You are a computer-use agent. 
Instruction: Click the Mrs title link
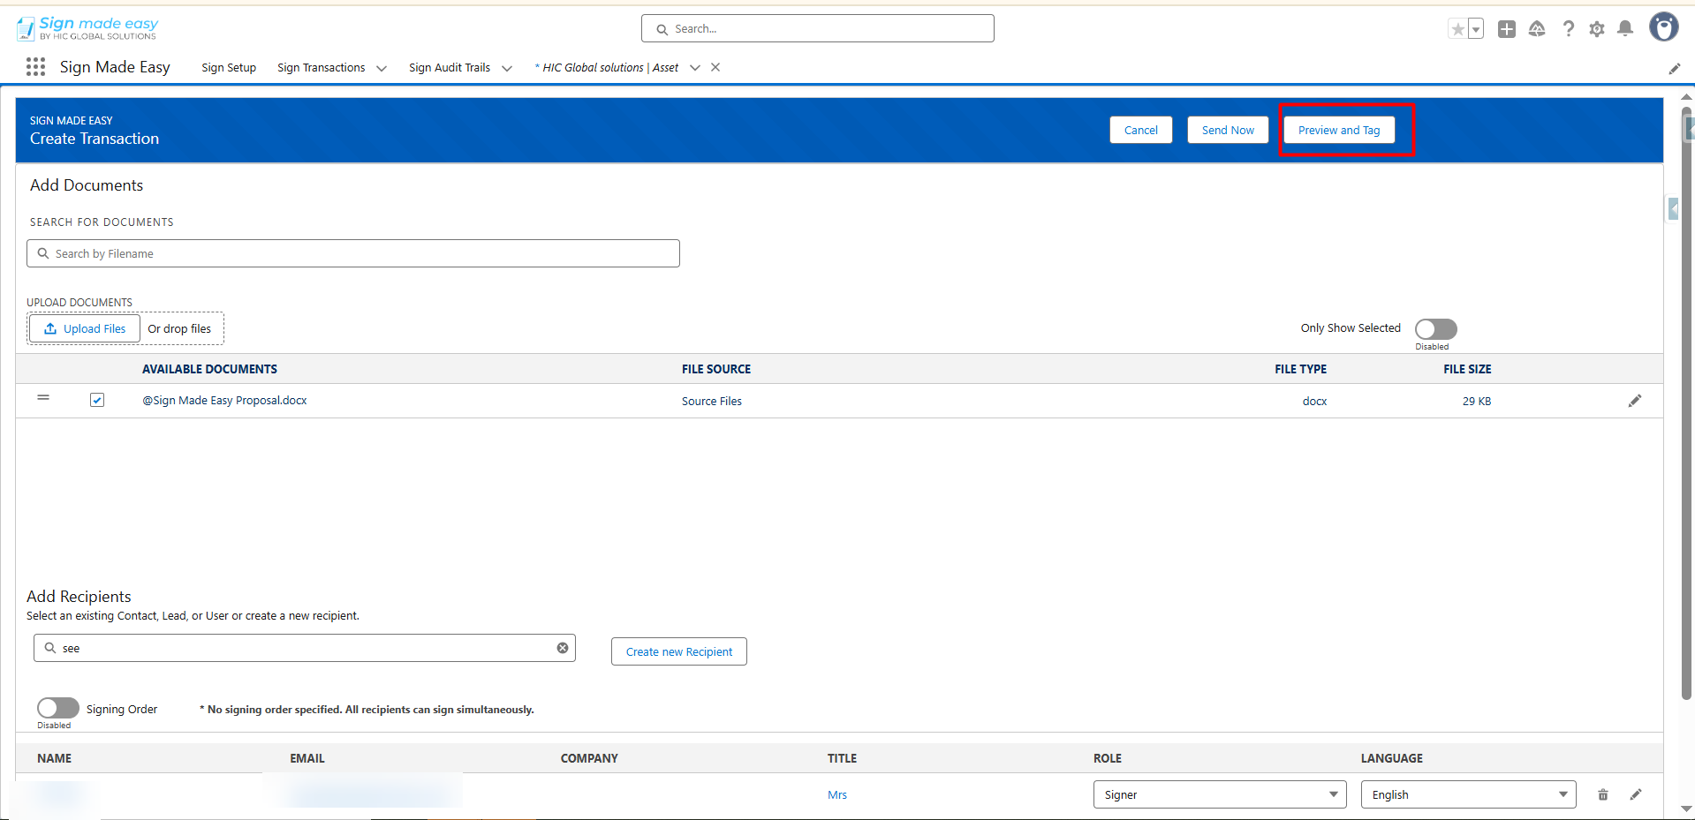point(837,794)
